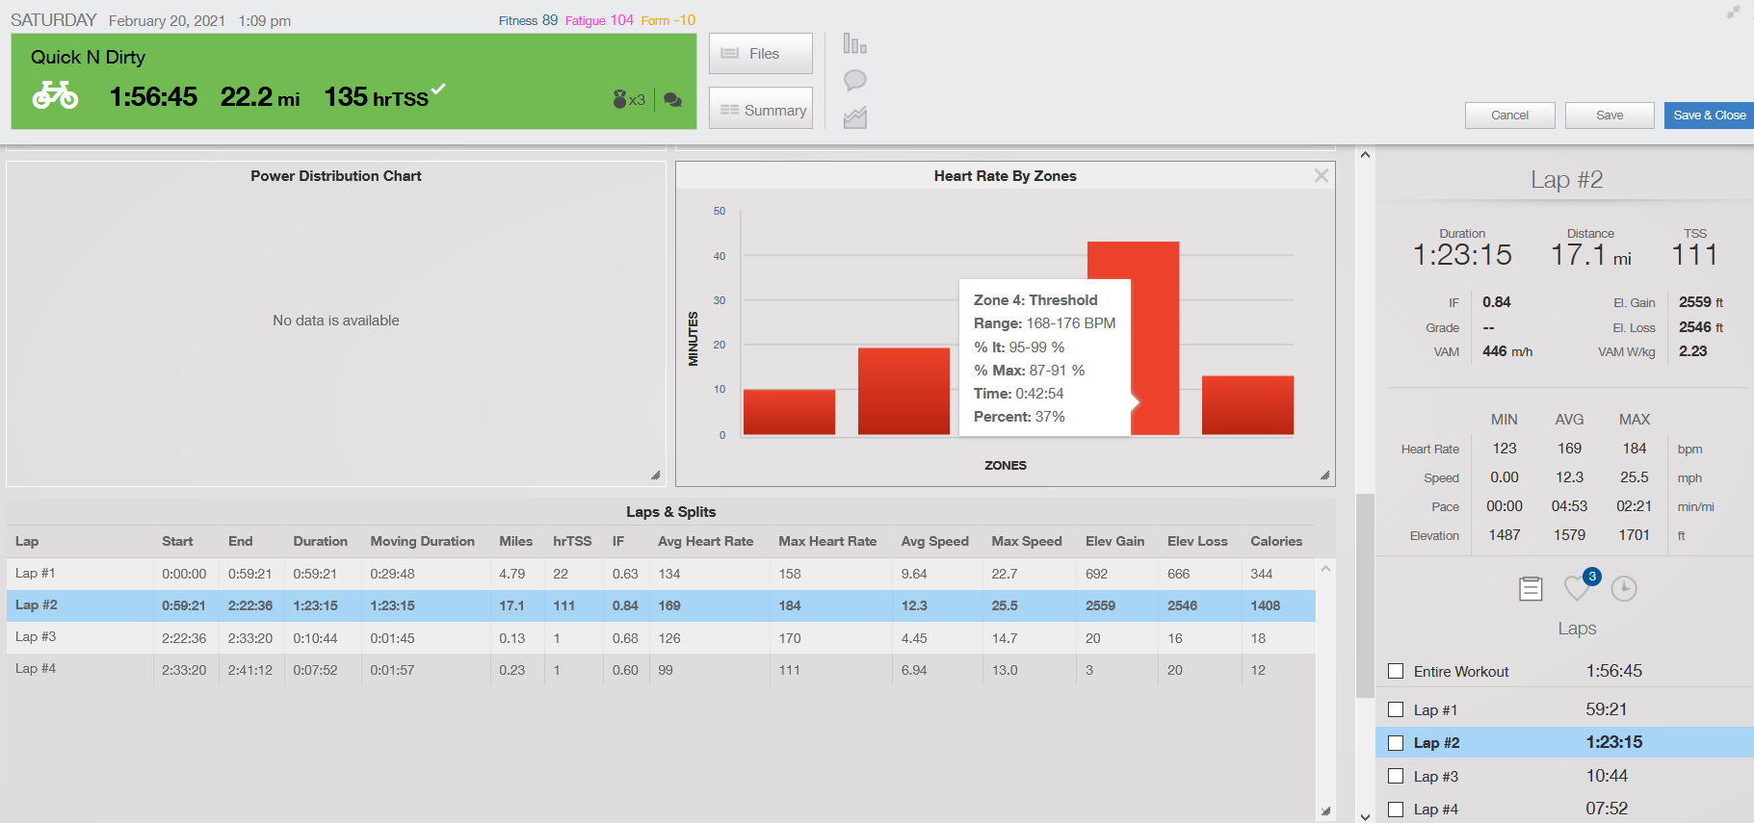Open the clock icon under Lap #2
This screenshot has height=823, width=1754.
point(1624,588)
